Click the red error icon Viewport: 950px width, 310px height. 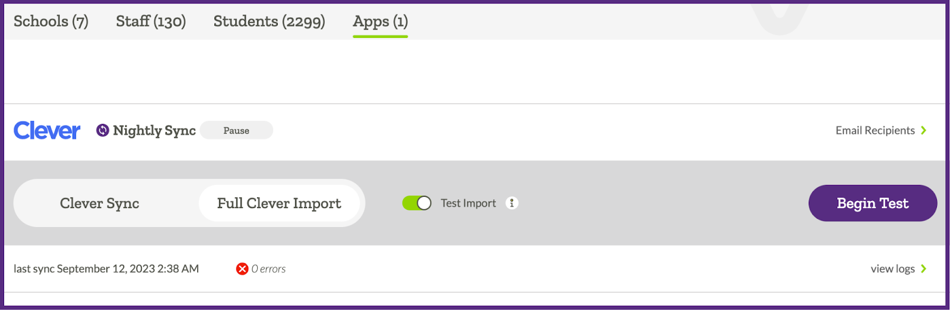(x=242, y=269)
